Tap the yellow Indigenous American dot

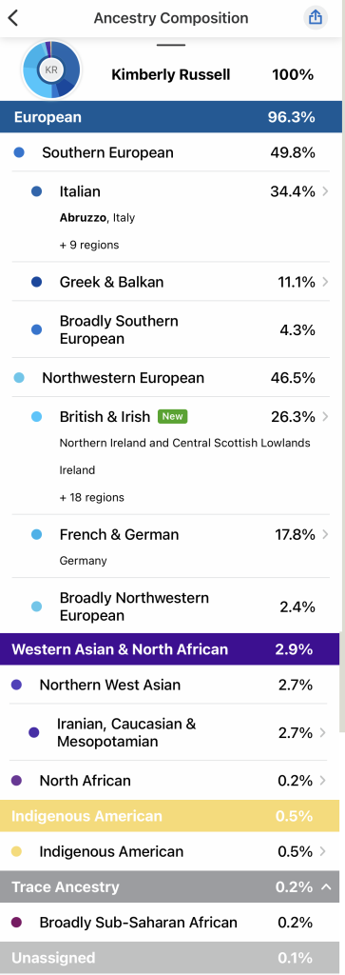click(x=17, y=851)
